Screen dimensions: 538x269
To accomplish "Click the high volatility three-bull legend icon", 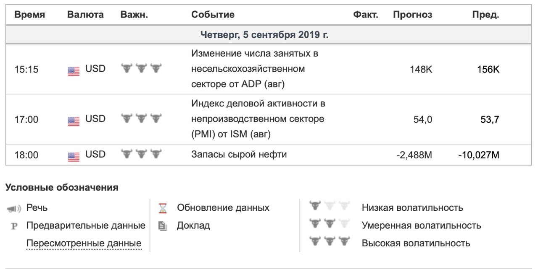I will [330, 241].
